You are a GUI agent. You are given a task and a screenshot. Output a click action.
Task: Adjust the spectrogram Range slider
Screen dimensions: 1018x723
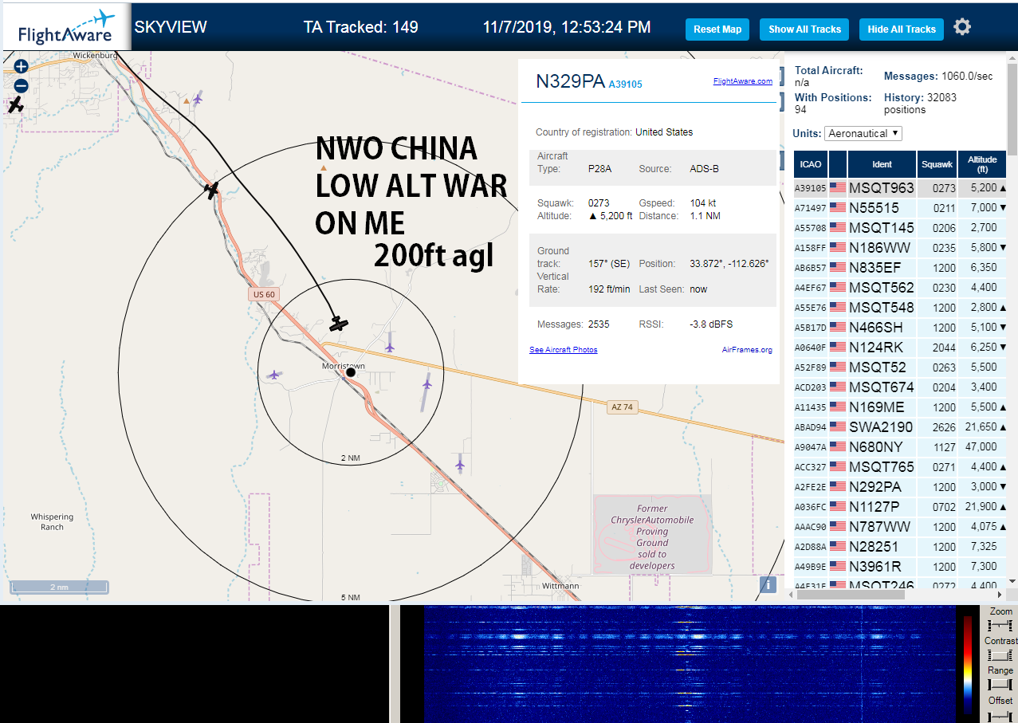point(1000,685)
